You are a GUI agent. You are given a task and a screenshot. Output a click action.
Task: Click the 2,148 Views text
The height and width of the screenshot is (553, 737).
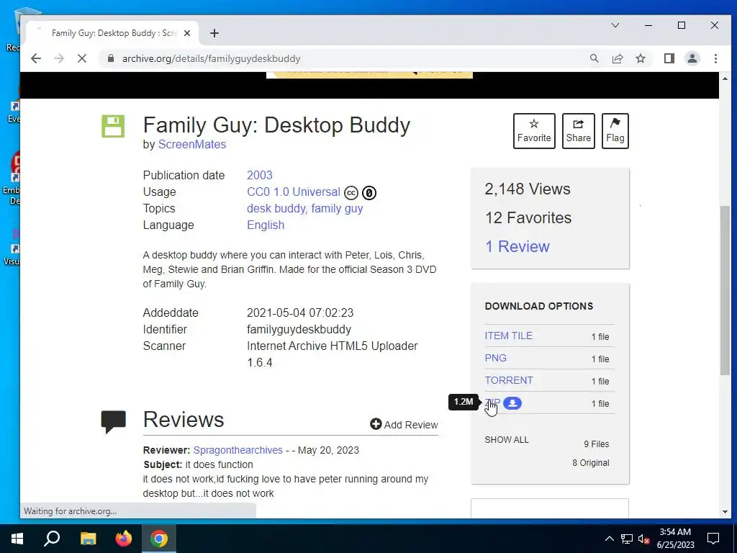click(528, 189)
